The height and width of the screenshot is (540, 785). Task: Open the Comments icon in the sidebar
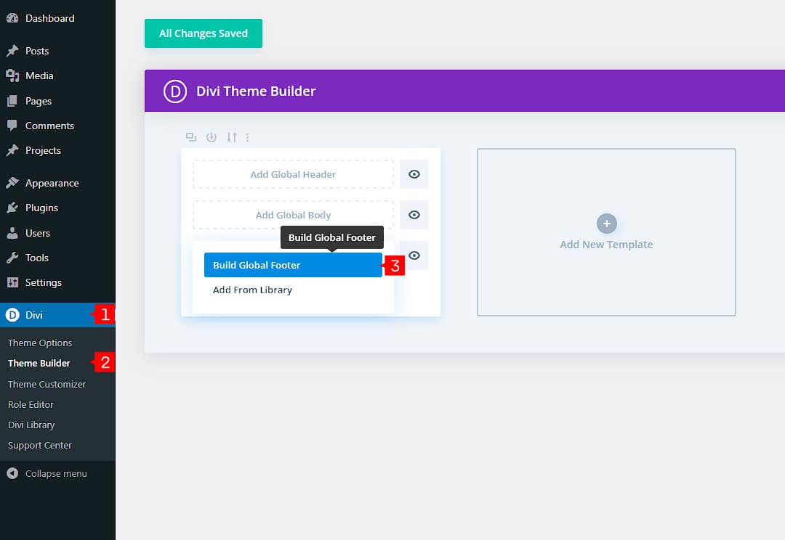tap(15, 126)
